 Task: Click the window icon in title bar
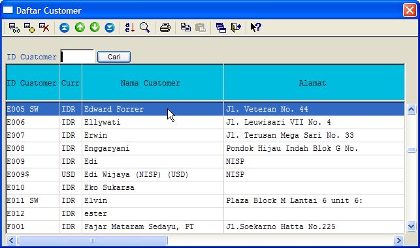tap(8, 10)
